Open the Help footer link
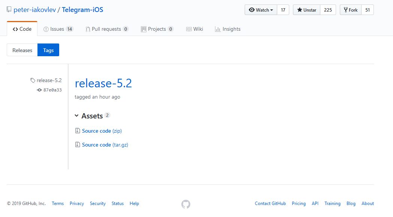This screenshot has height=217, width=393. 134,204
